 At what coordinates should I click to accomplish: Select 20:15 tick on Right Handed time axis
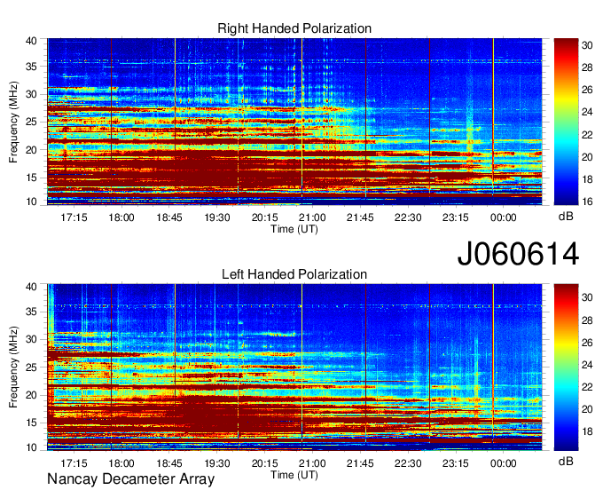pyautogui.click(x=264, y=217)
